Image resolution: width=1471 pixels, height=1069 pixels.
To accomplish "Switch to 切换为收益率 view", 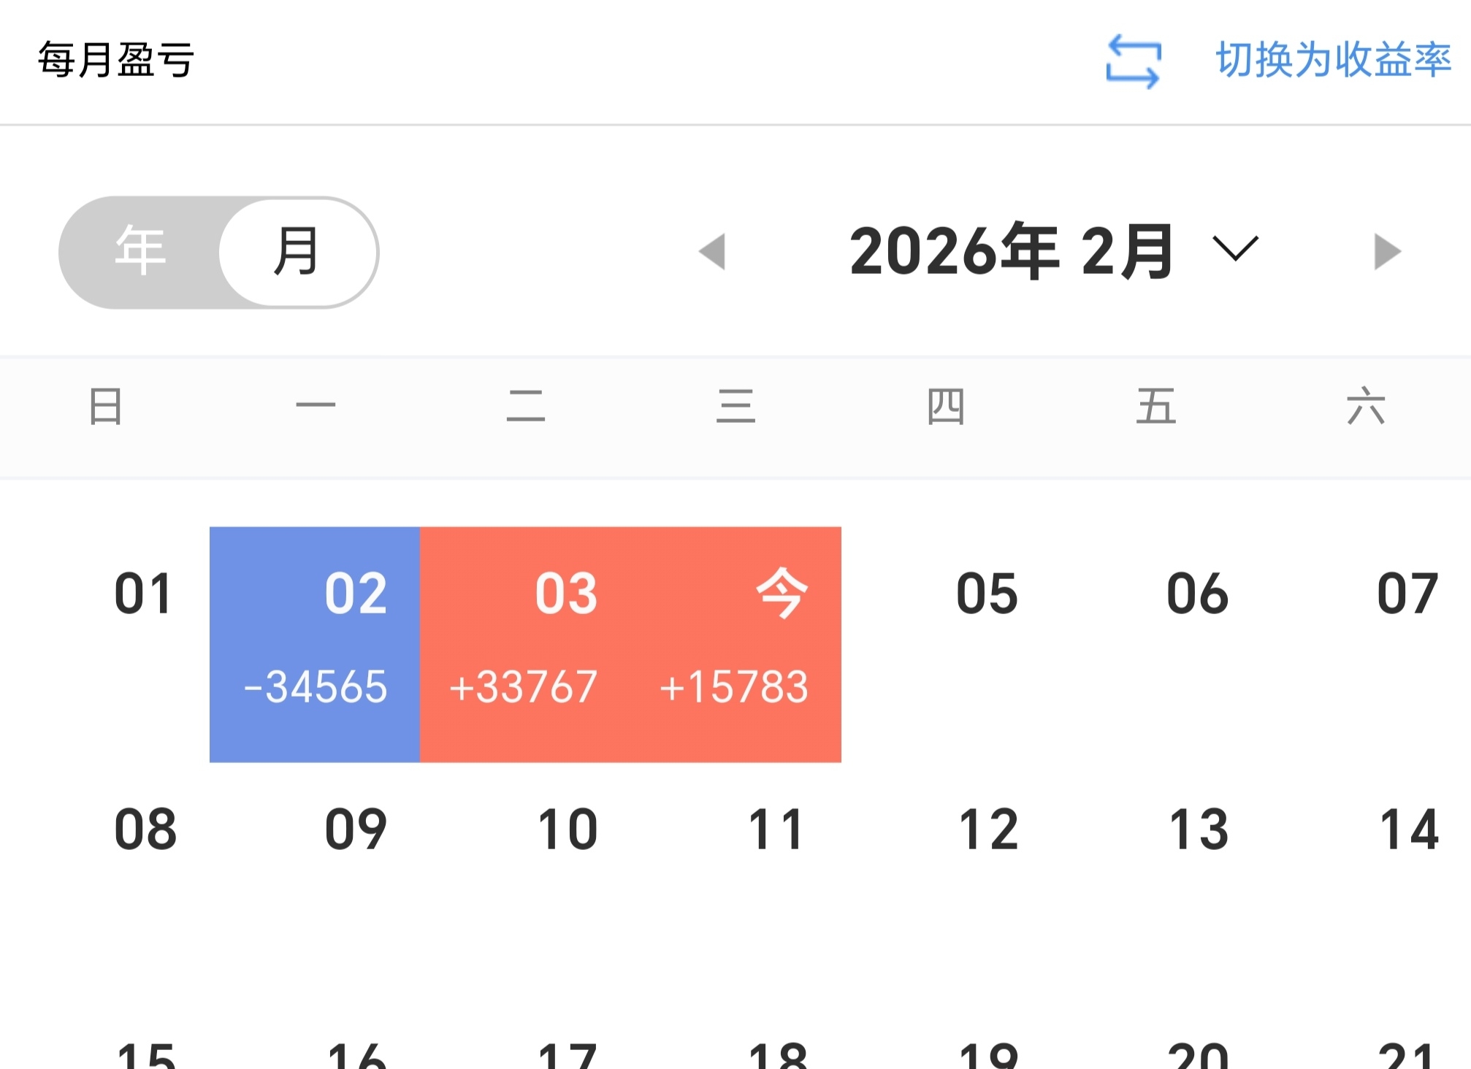I will click(x=1333, y=60).
